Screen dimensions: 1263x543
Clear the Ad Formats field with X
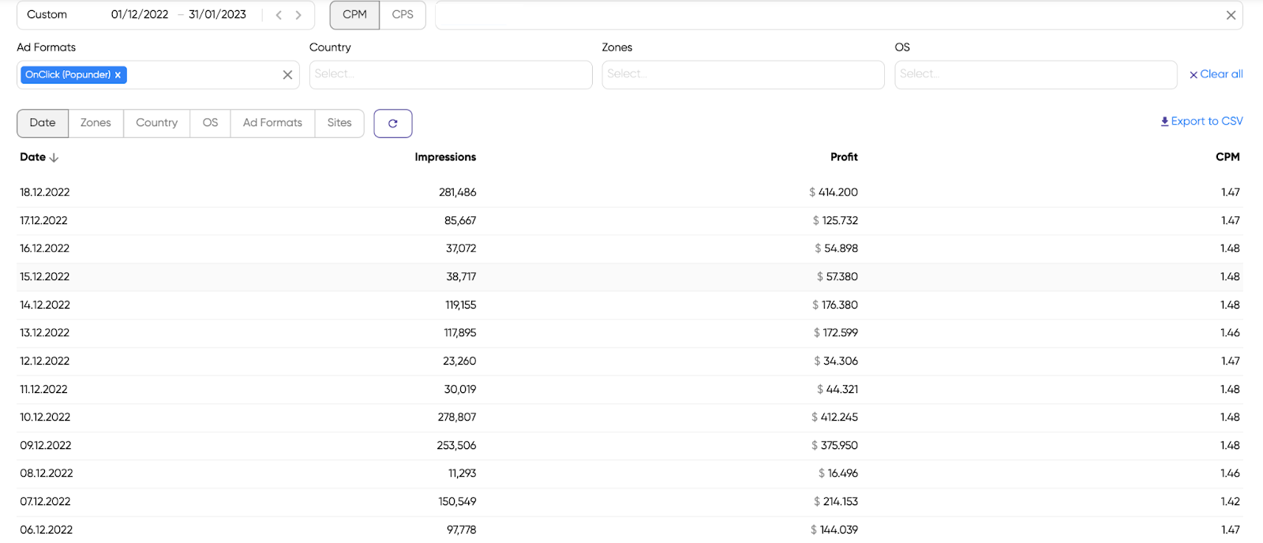coord(287,75)
